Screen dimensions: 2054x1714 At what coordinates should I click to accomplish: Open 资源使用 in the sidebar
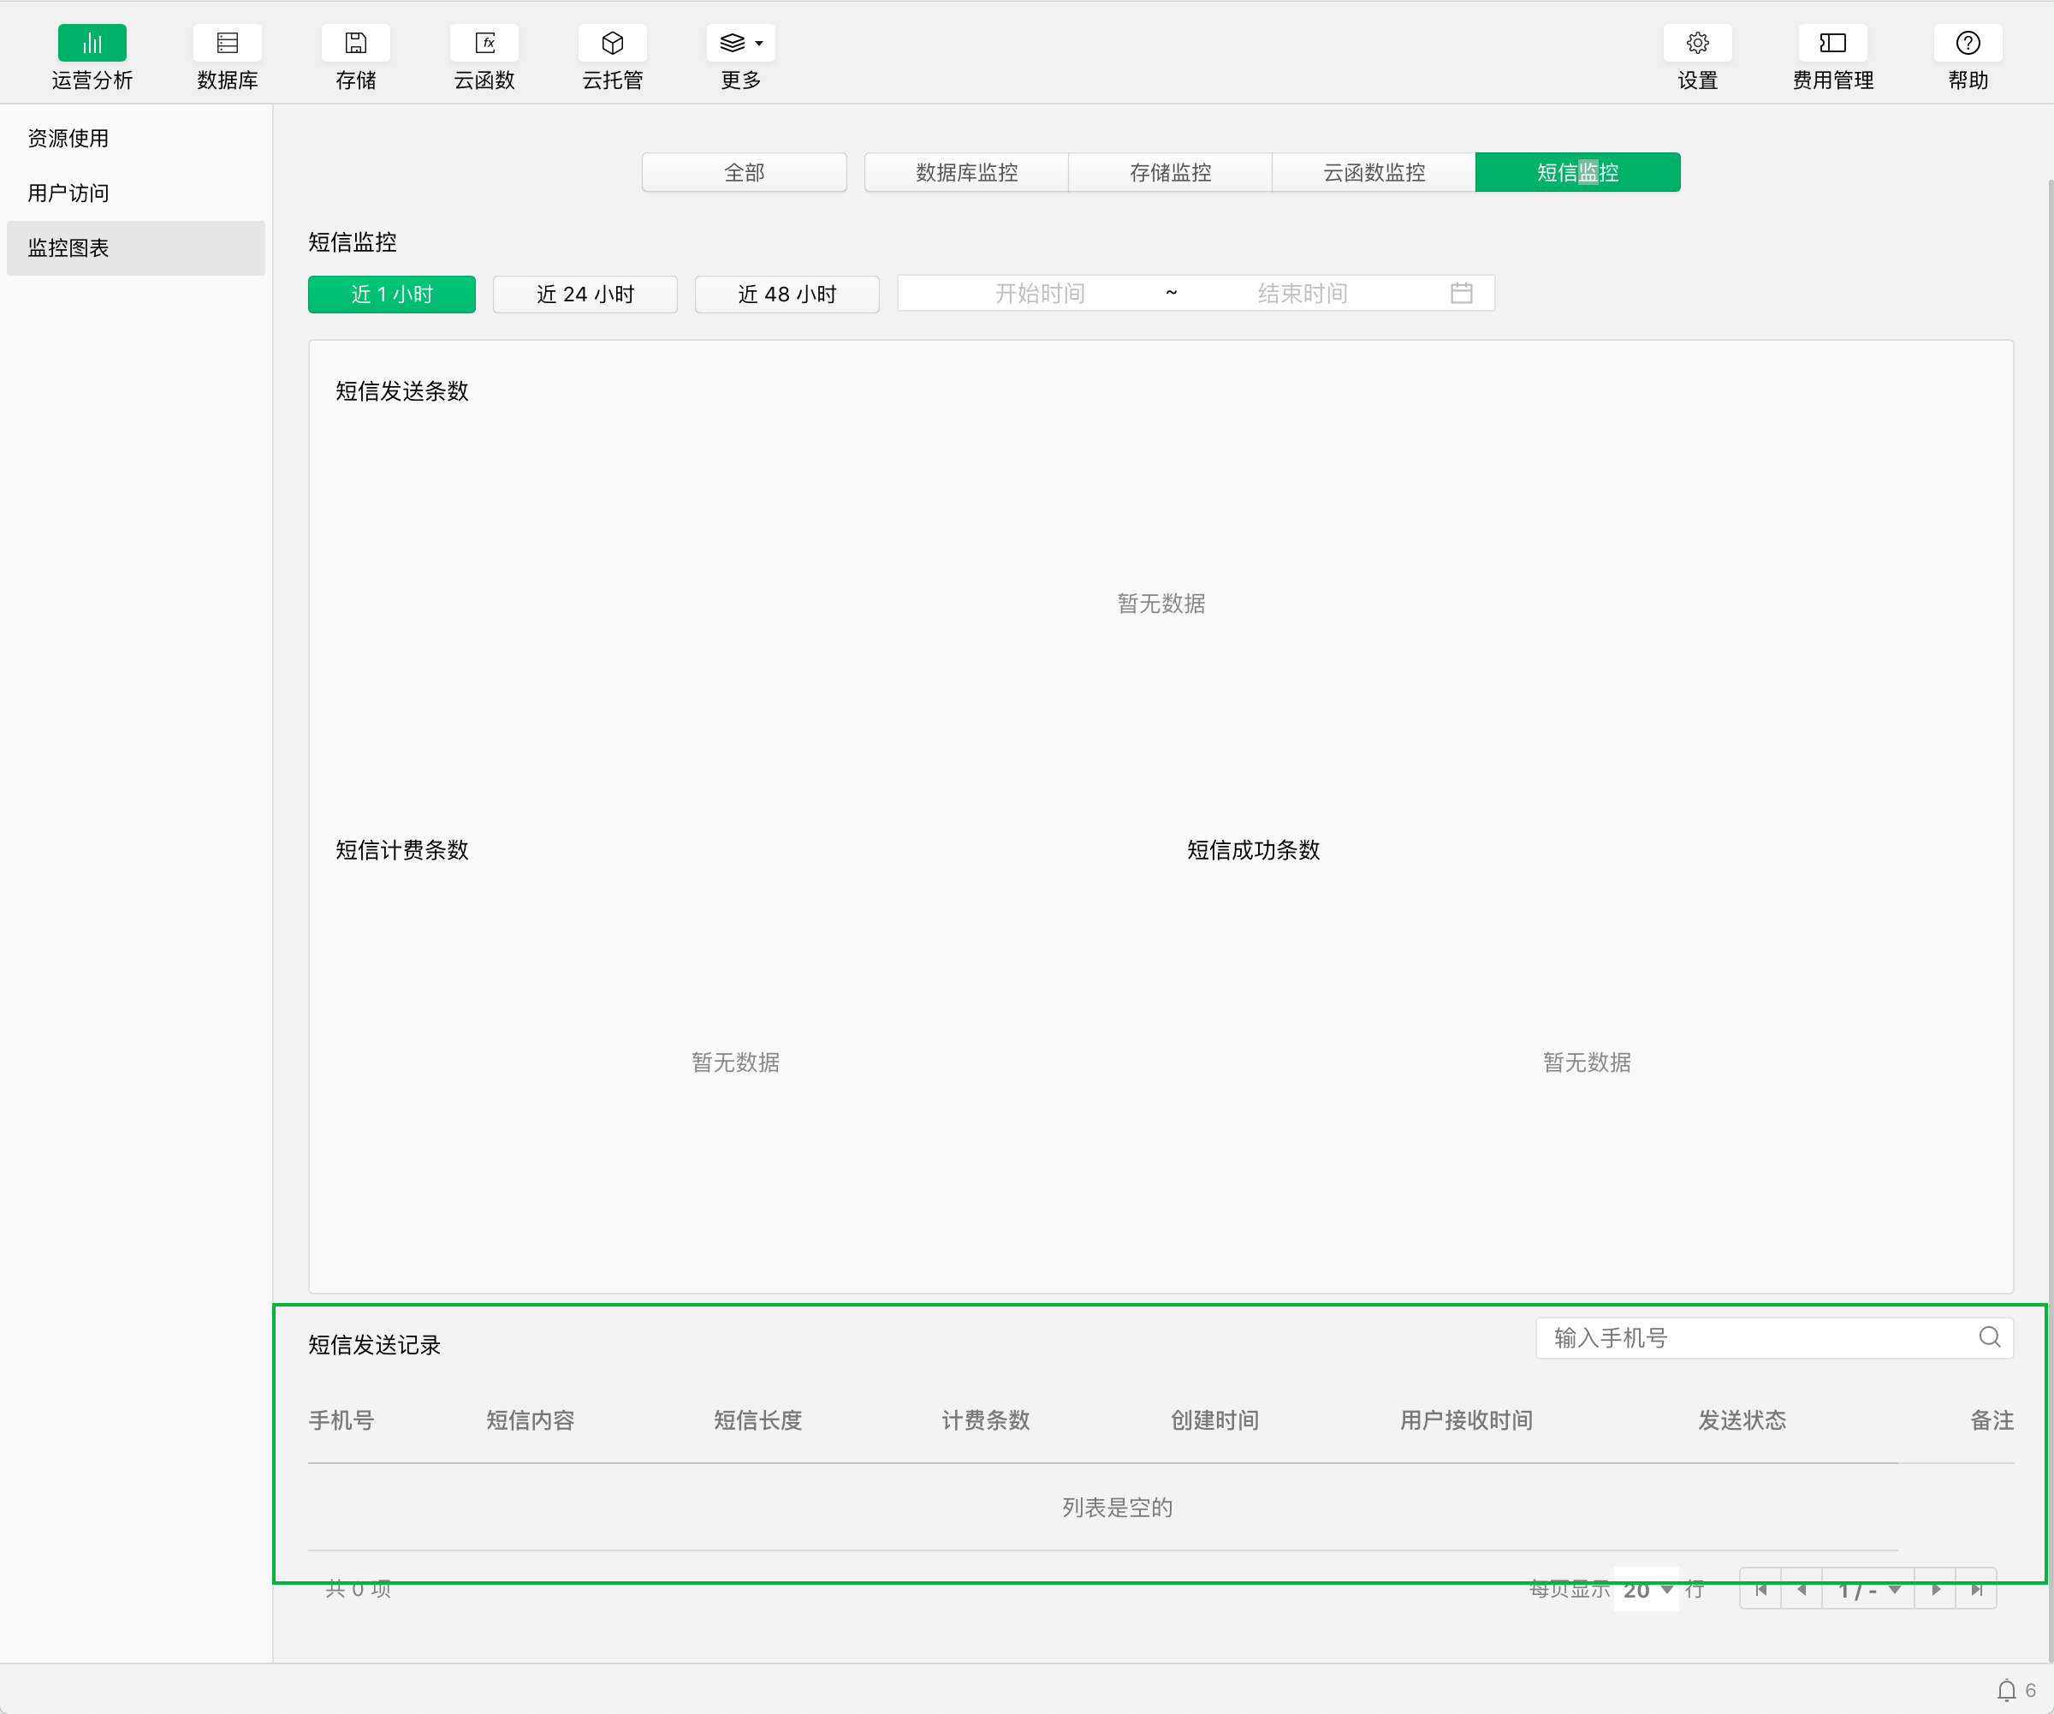point(68,139)
